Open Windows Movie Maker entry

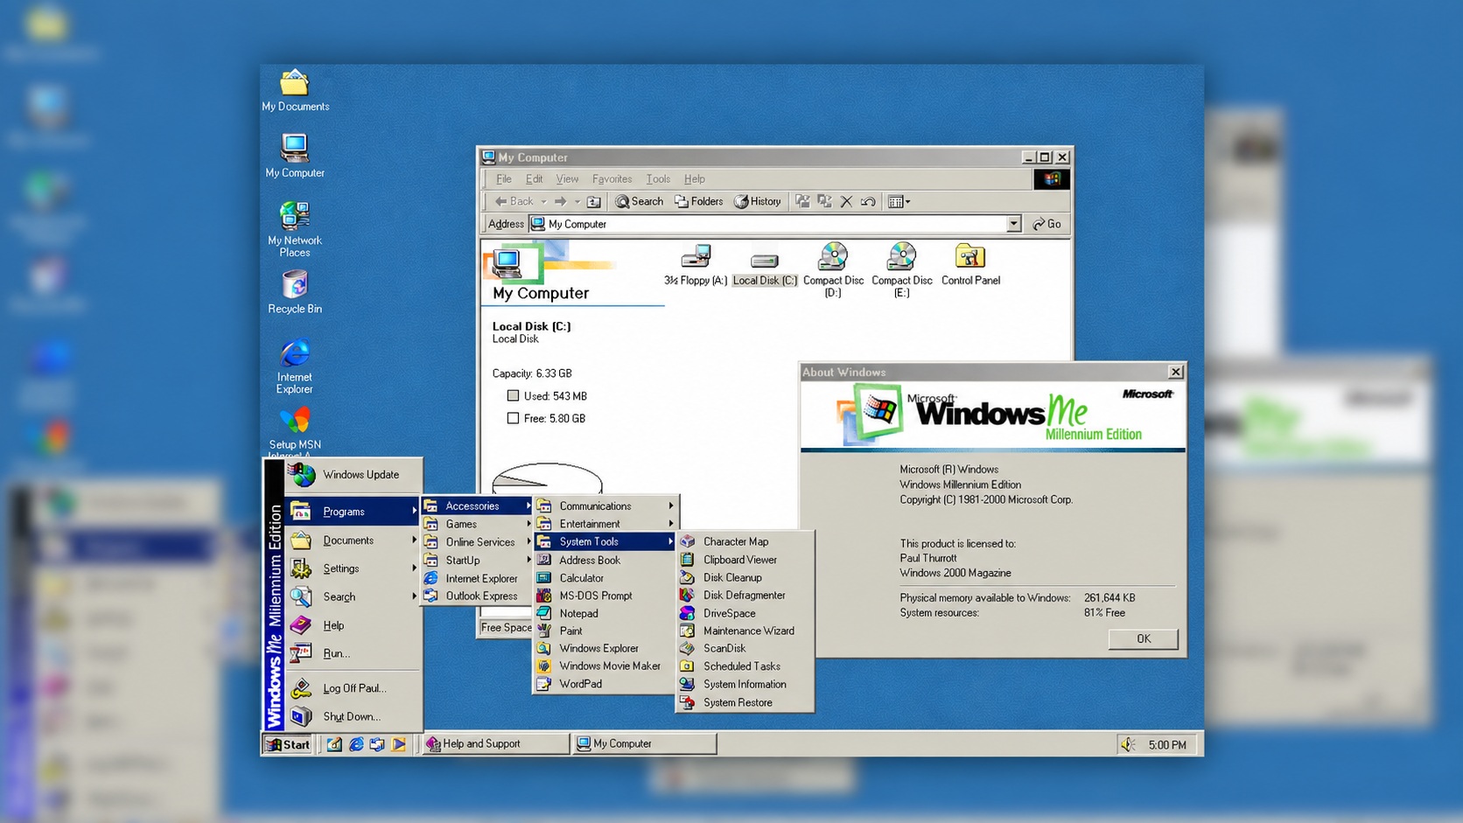point(605,666)
